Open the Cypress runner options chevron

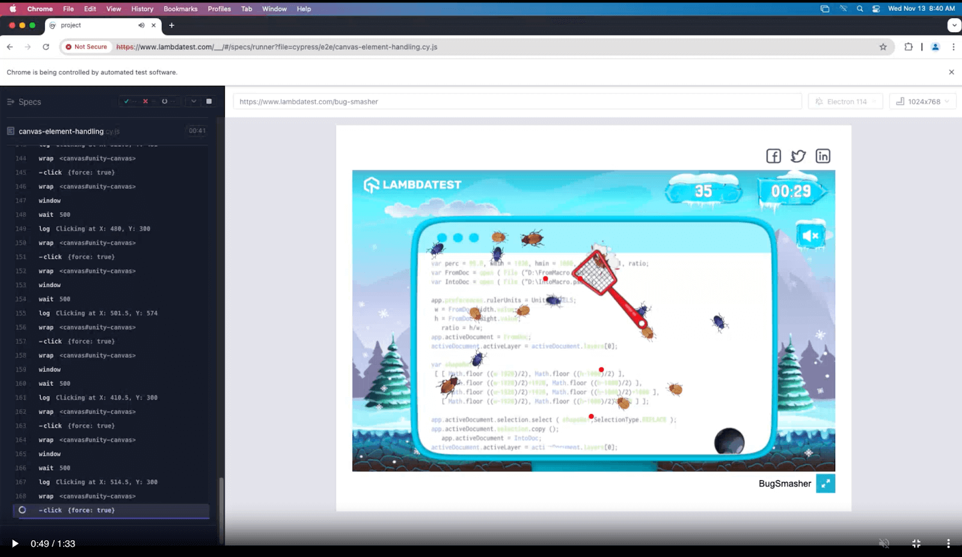[x=194, y=102]
